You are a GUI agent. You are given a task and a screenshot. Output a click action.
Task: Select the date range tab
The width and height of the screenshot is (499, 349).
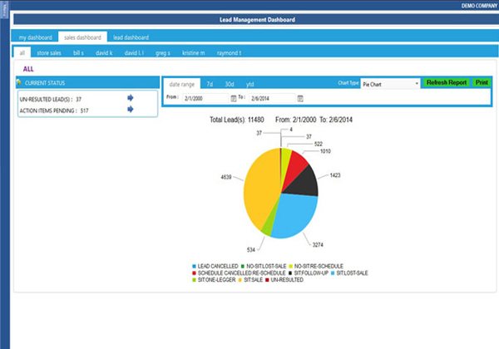click(181, 84)
